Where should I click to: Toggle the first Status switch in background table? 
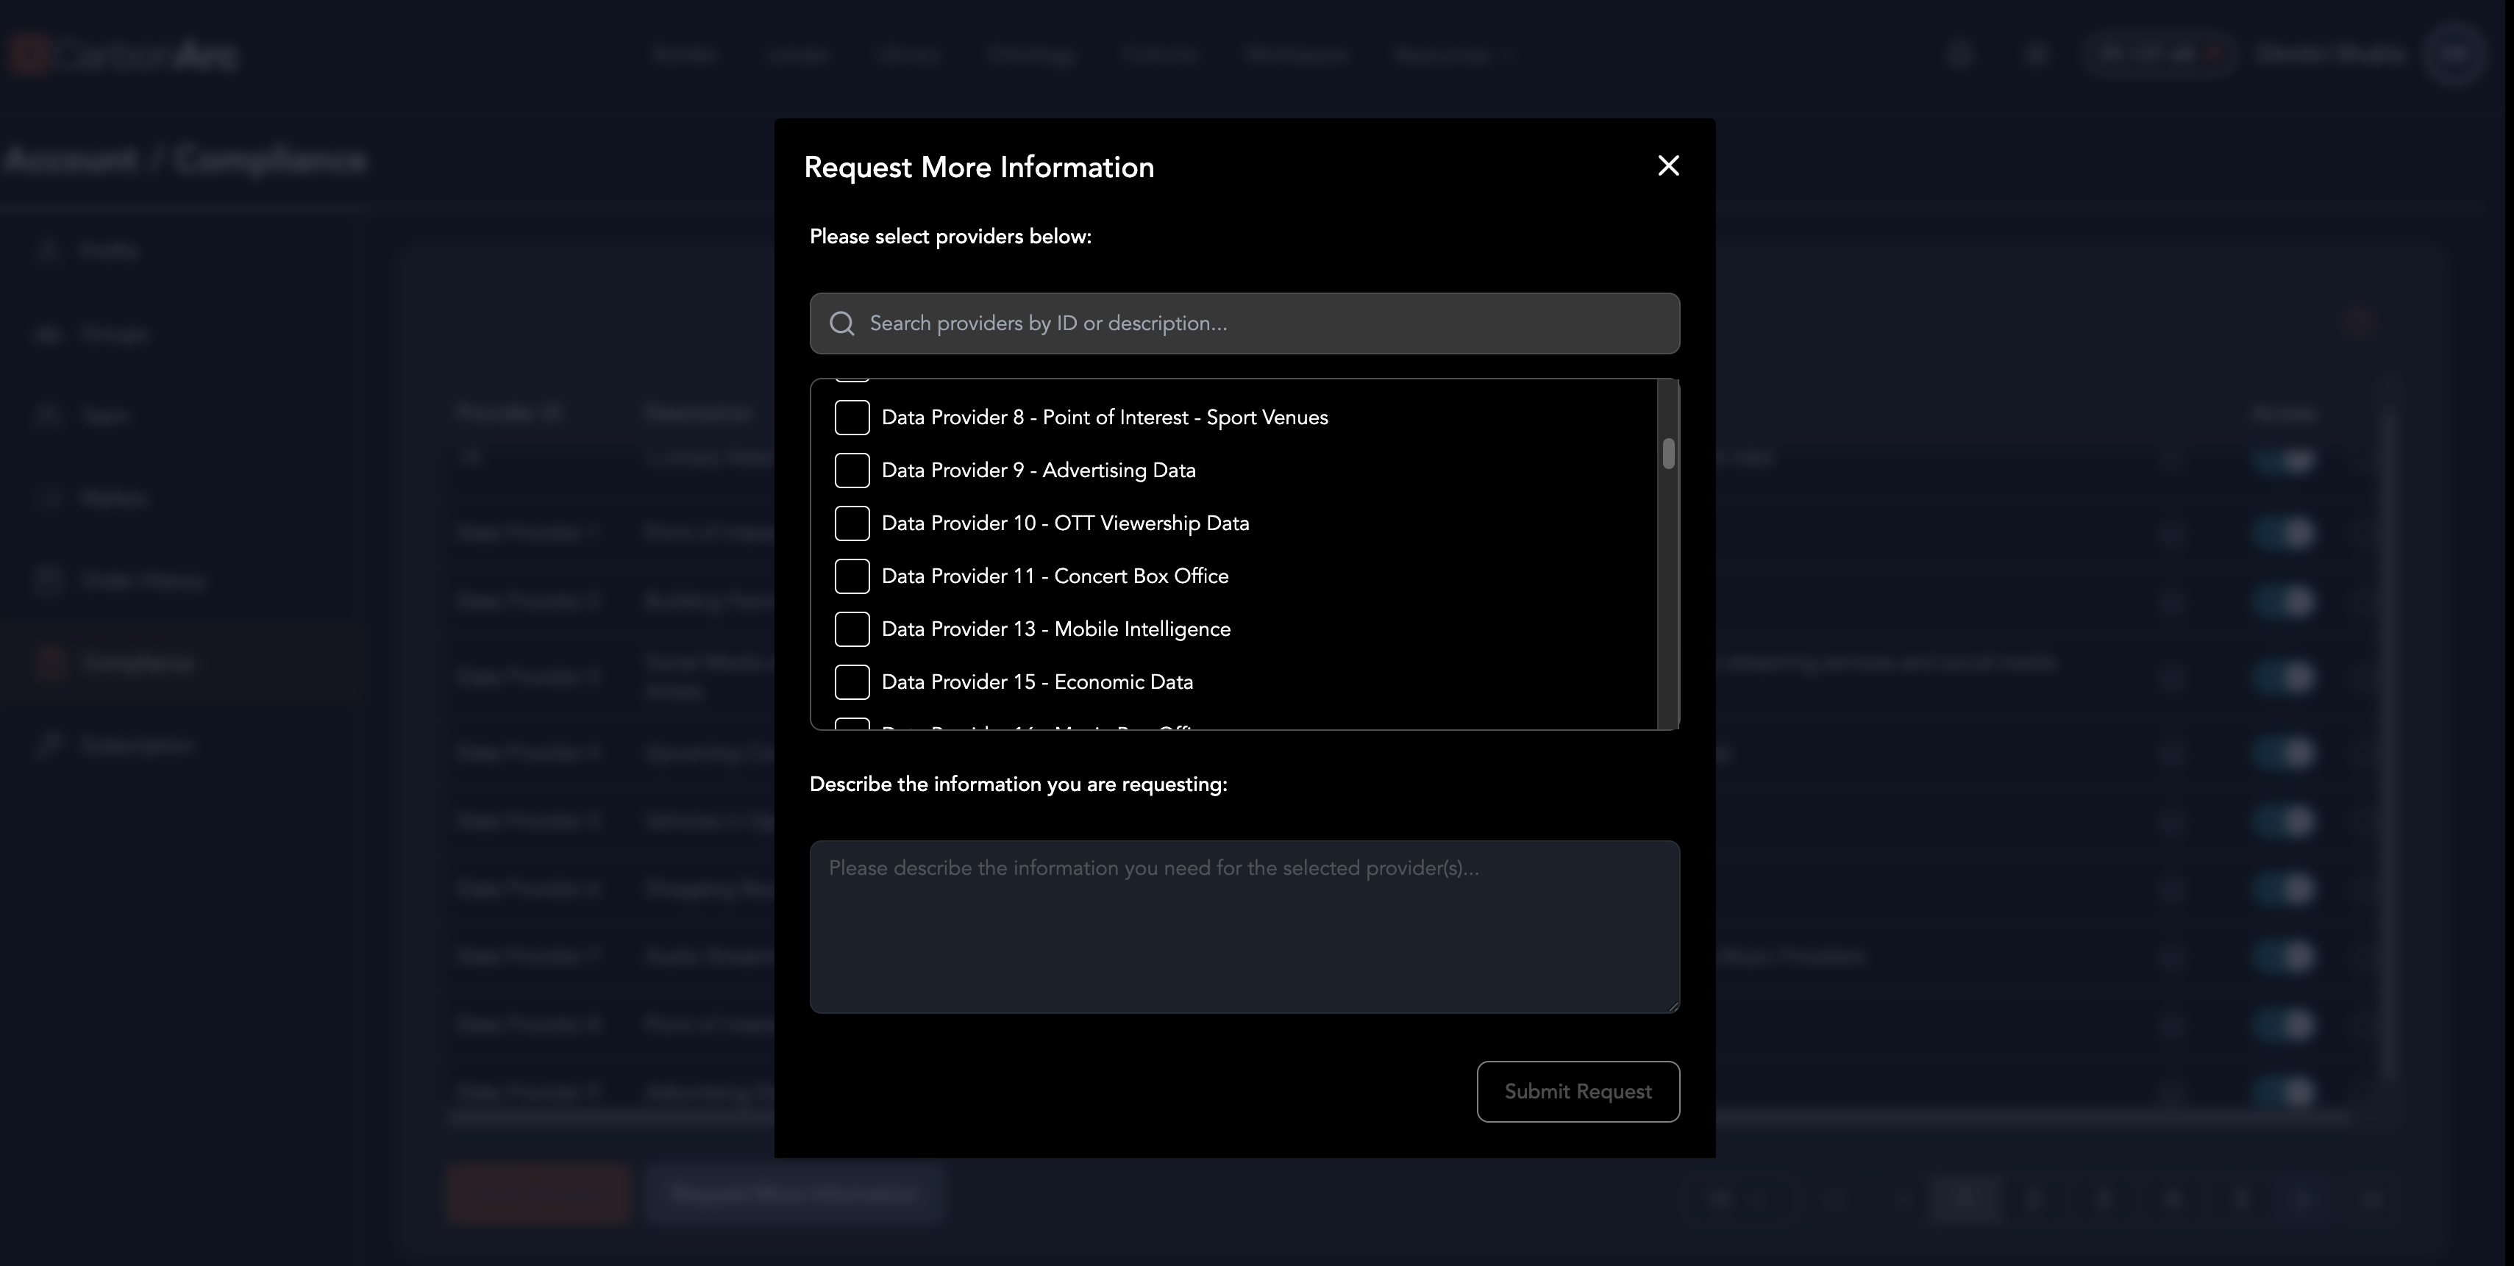click(x=2283, y=460)
